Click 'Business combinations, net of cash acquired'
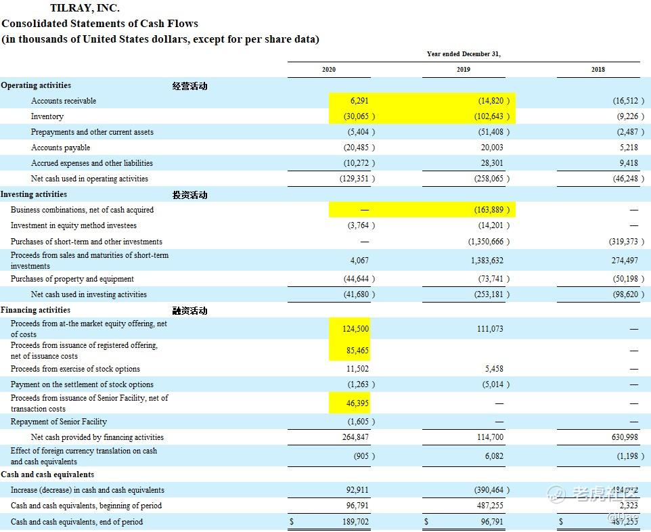Screen dimensions: 651x532 coord(82,210)
